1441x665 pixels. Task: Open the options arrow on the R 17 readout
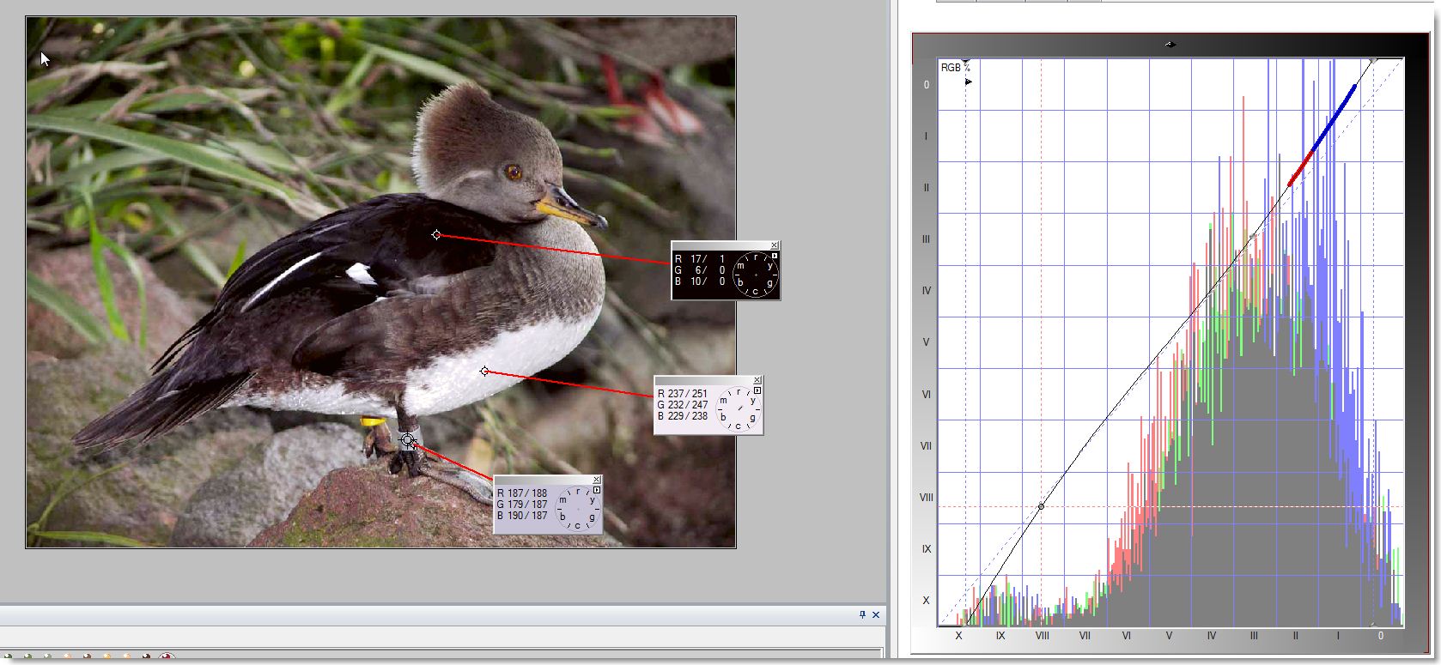coord(774,256)
